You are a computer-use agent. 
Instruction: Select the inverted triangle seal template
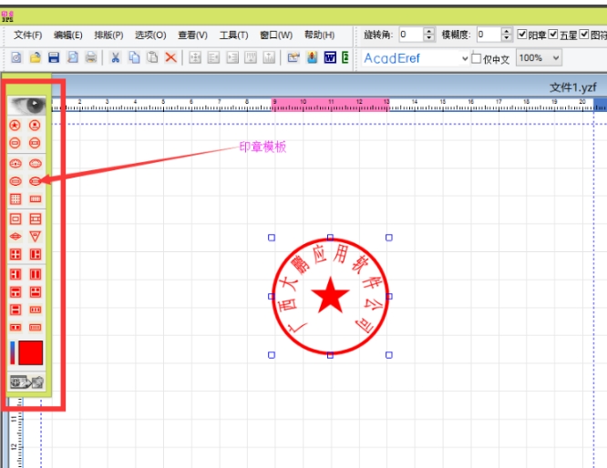click(x=35, y=236)
